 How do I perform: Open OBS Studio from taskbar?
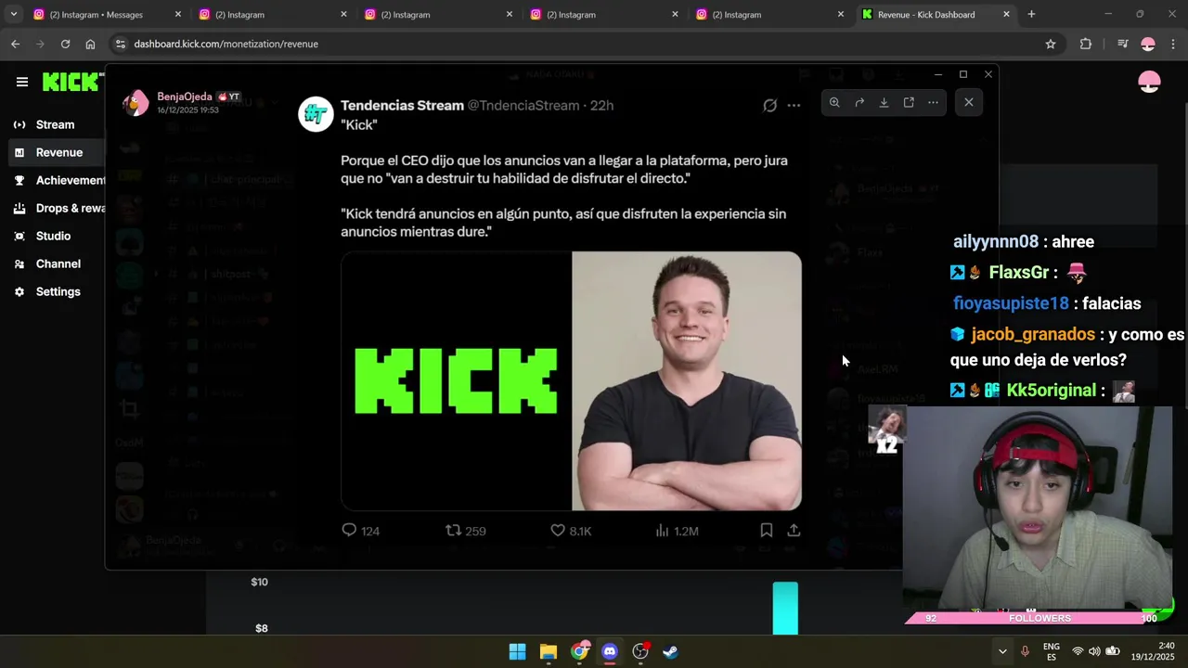[640, 651]
